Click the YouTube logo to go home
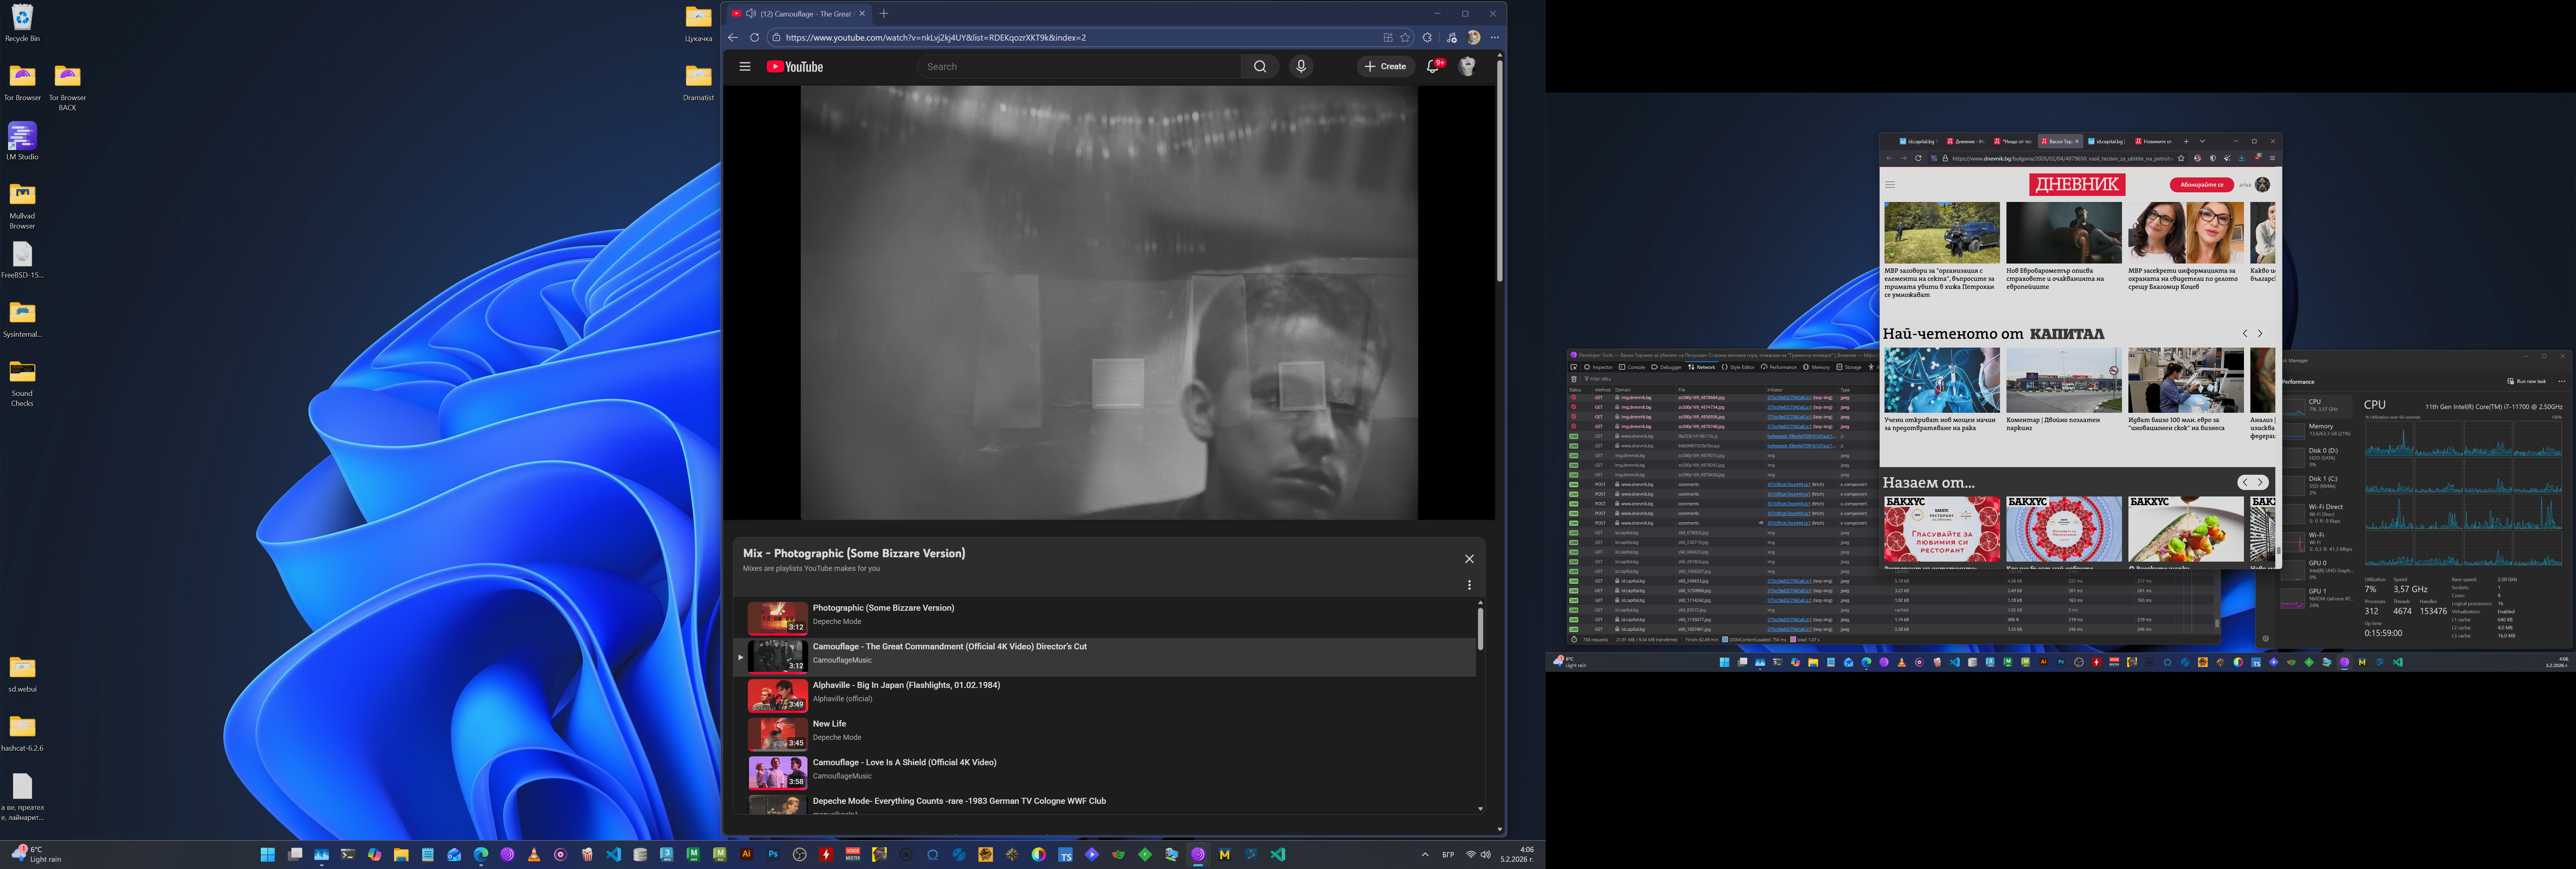This screenshot has width=2576, height=869. pos(795,67)
